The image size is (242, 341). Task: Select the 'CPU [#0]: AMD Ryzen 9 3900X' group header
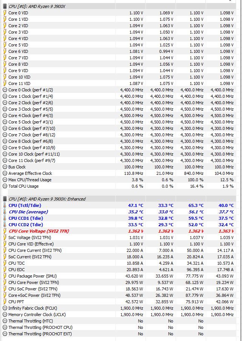[x=37, y=6]
